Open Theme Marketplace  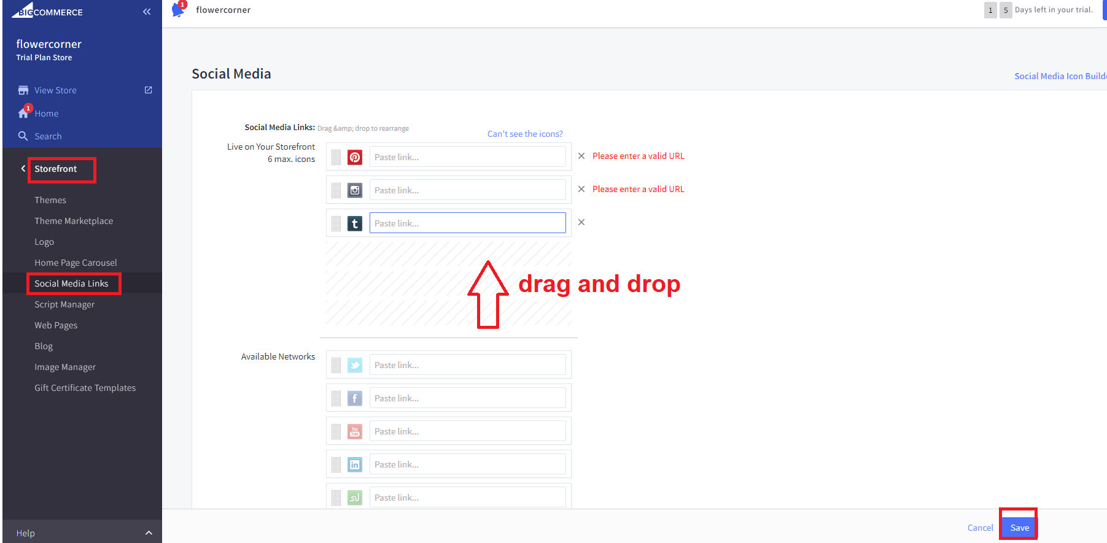(x=74, y=221)
